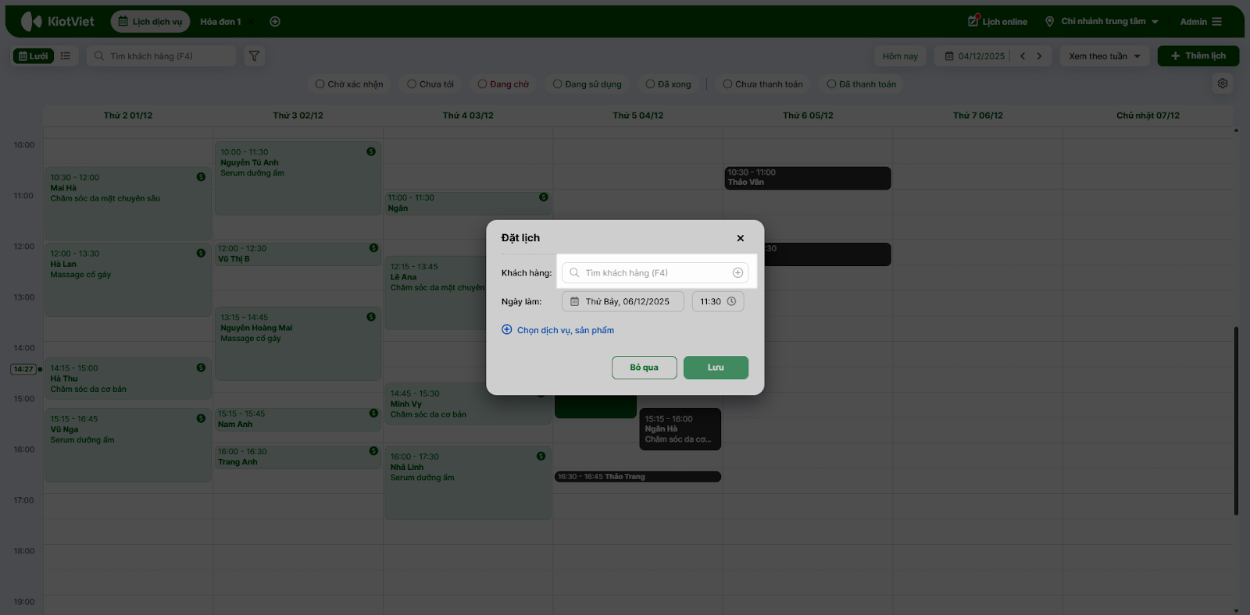Open Chi nhánh trung tâm branch dropdown
Viewport: 1250px width, 615px height.
[x=1102, y=22]
